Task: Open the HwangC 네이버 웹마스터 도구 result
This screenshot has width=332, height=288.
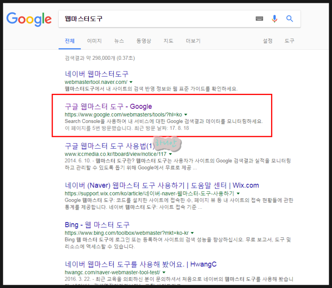Action: coord(141,264)
